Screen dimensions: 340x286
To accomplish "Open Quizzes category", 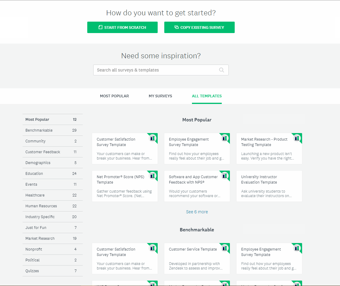I will 52,271.
